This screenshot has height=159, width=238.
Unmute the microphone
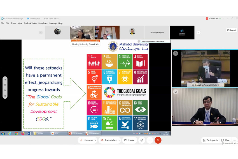pos(87,140)
